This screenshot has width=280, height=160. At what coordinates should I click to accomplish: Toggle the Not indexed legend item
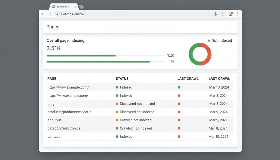pos(220,41)
